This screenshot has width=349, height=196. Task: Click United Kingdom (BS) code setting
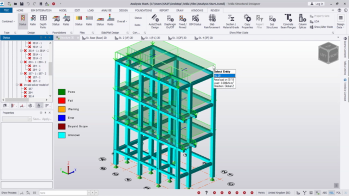pyautogui.click(x=279, y=193)
